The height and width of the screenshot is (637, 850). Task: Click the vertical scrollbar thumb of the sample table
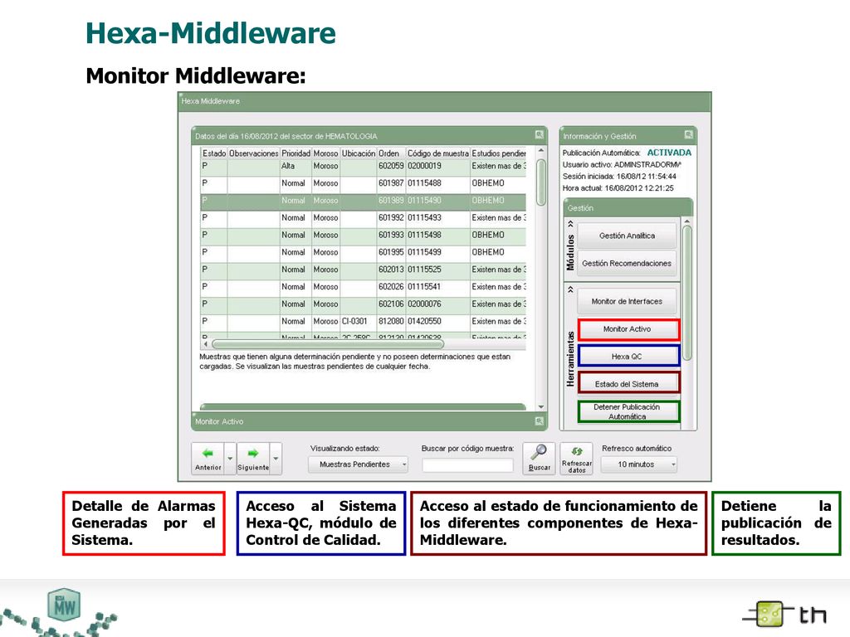click(540, 182)
